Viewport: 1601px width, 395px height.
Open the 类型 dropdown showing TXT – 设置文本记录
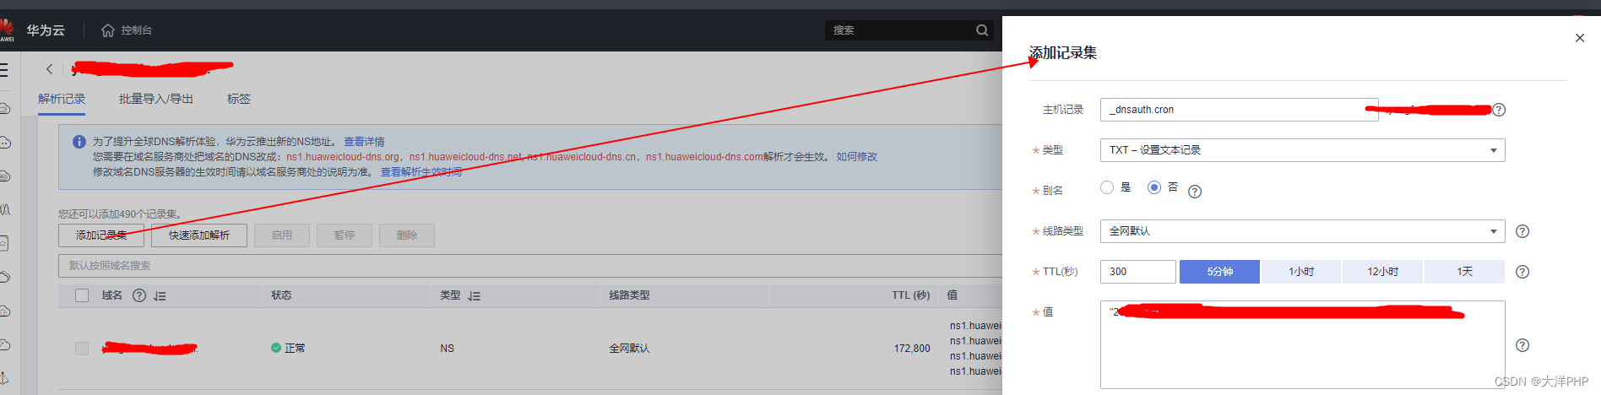1302,150
